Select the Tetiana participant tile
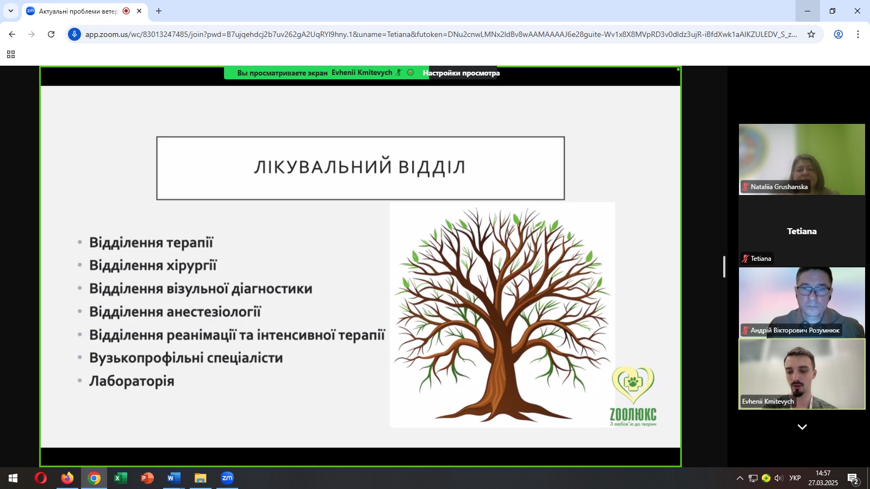 [801, 231]
